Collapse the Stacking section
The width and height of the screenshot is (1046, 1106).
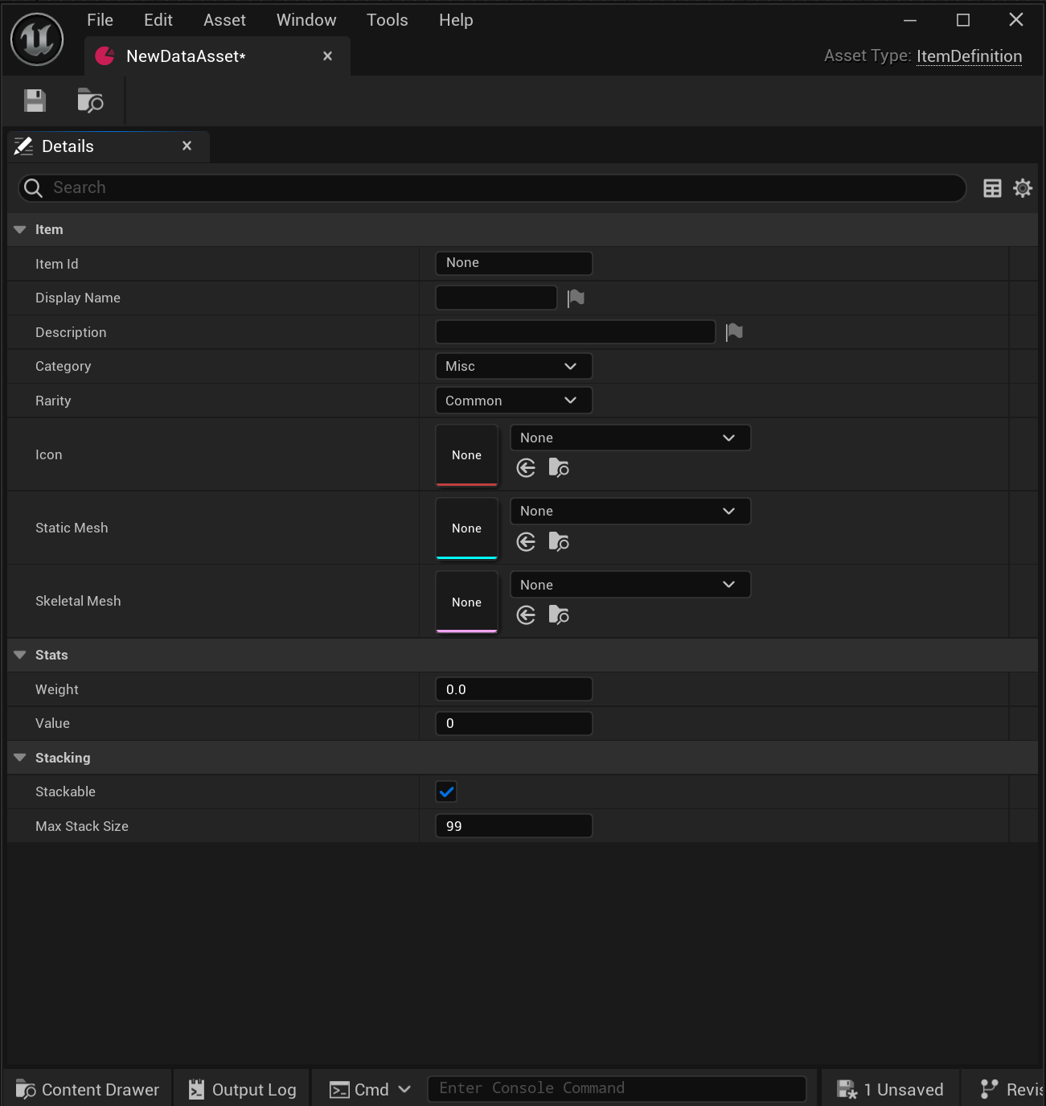coord(20,759)
